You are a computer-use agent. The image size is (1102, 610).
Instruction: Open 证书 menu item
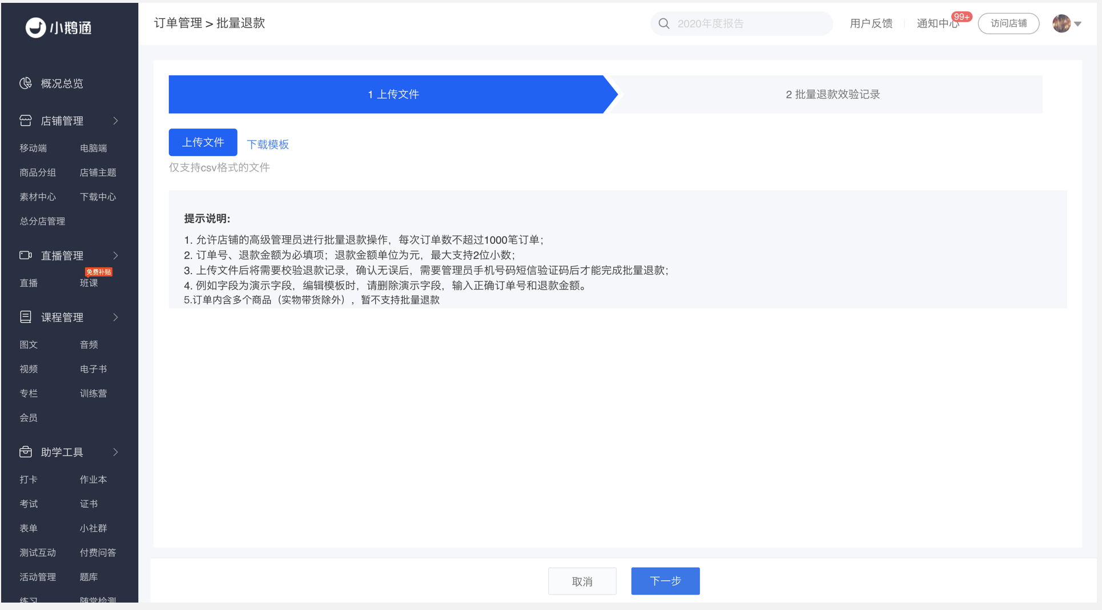point(89,504)
